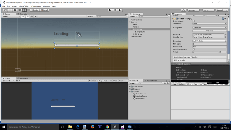Toggle Collapse in Console
231x130 pixels.
click(182, 84)
